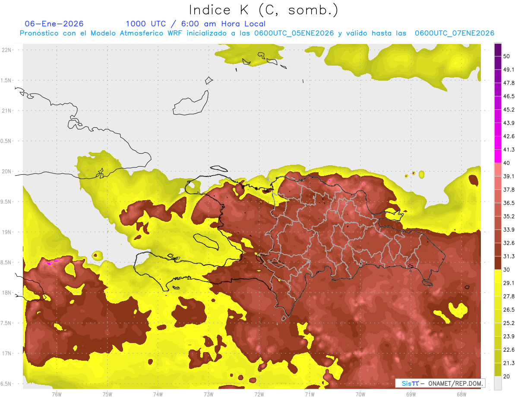The height and width of the screenshot is (400, 518).
Task: Click the "42.6" color scale value
Action: pyautogui.click(x=509, y=136)
